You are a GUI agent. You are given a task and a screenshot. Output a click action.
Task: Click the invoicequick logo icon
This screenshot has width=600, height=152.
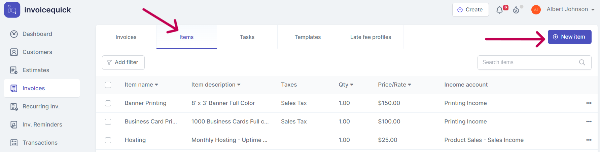12,10
